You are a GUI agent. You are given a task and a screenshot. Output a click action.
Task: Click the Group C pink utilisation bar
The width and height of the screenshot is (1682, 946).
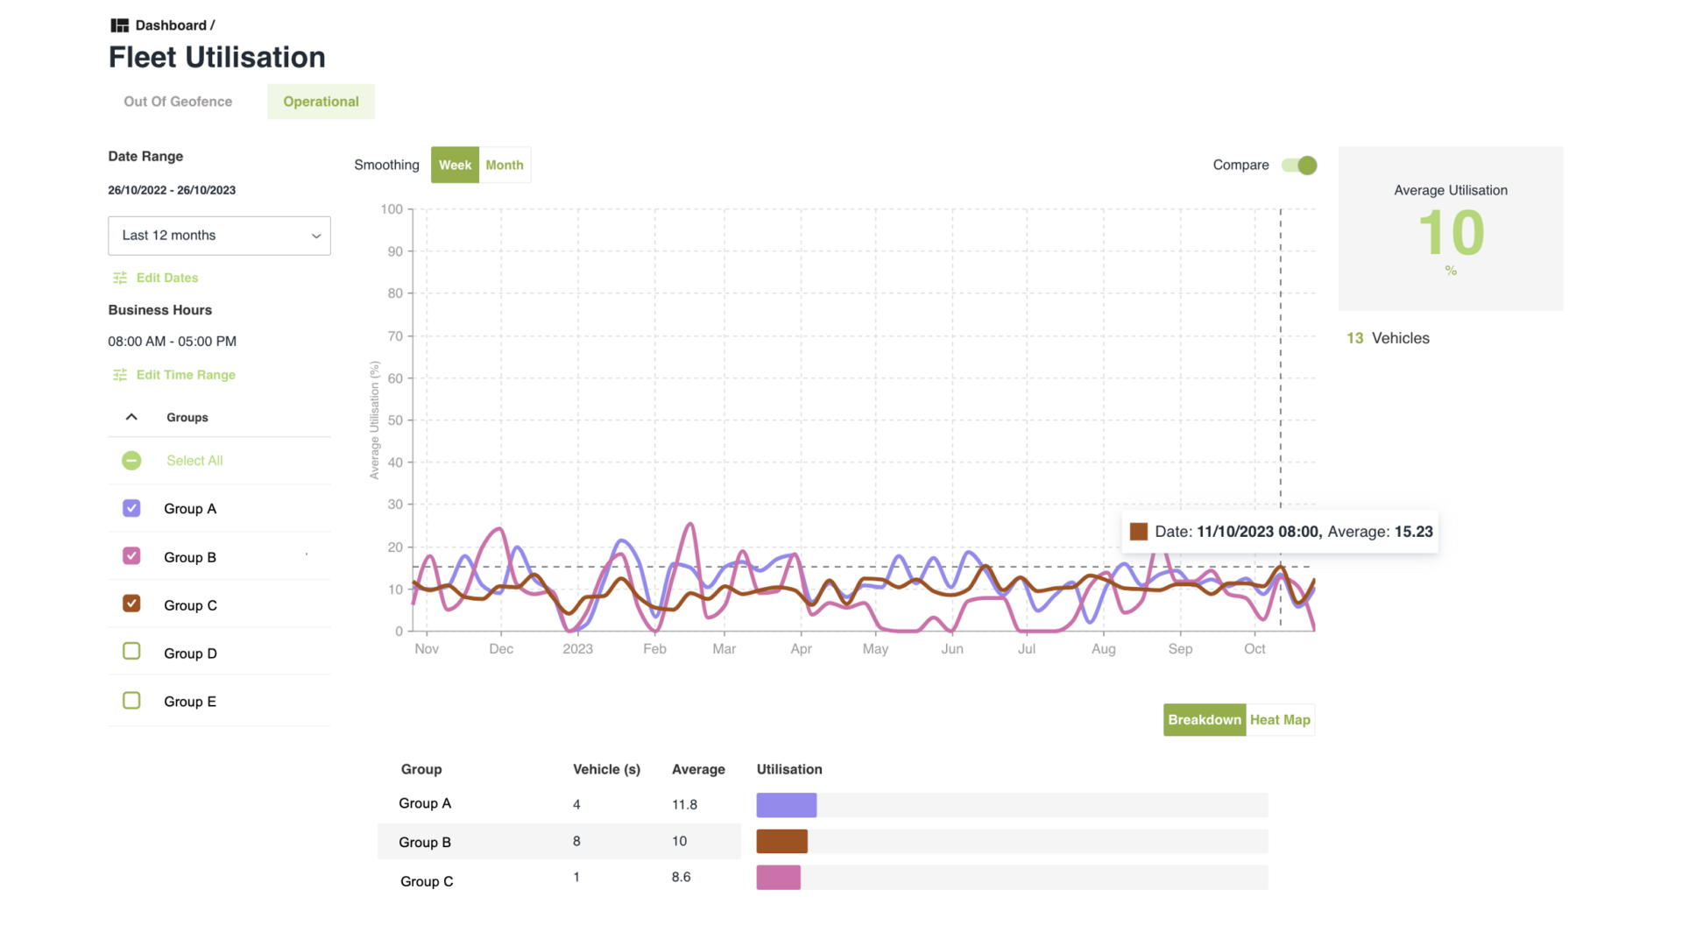(x=779, y=878)
